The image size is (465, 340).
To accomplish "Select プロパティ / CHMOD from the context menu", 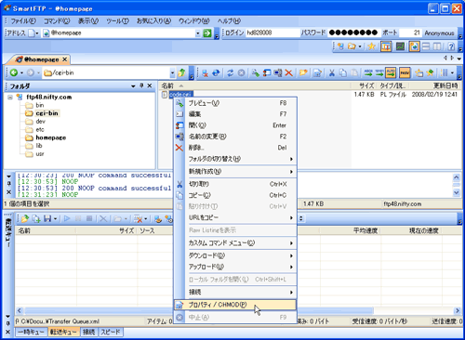I will [x=235, y=305].
